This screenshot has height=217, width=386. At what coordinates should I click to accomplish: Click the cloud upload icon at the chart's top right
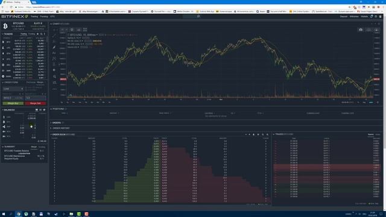pyautogui.click(x=376, y=30)
